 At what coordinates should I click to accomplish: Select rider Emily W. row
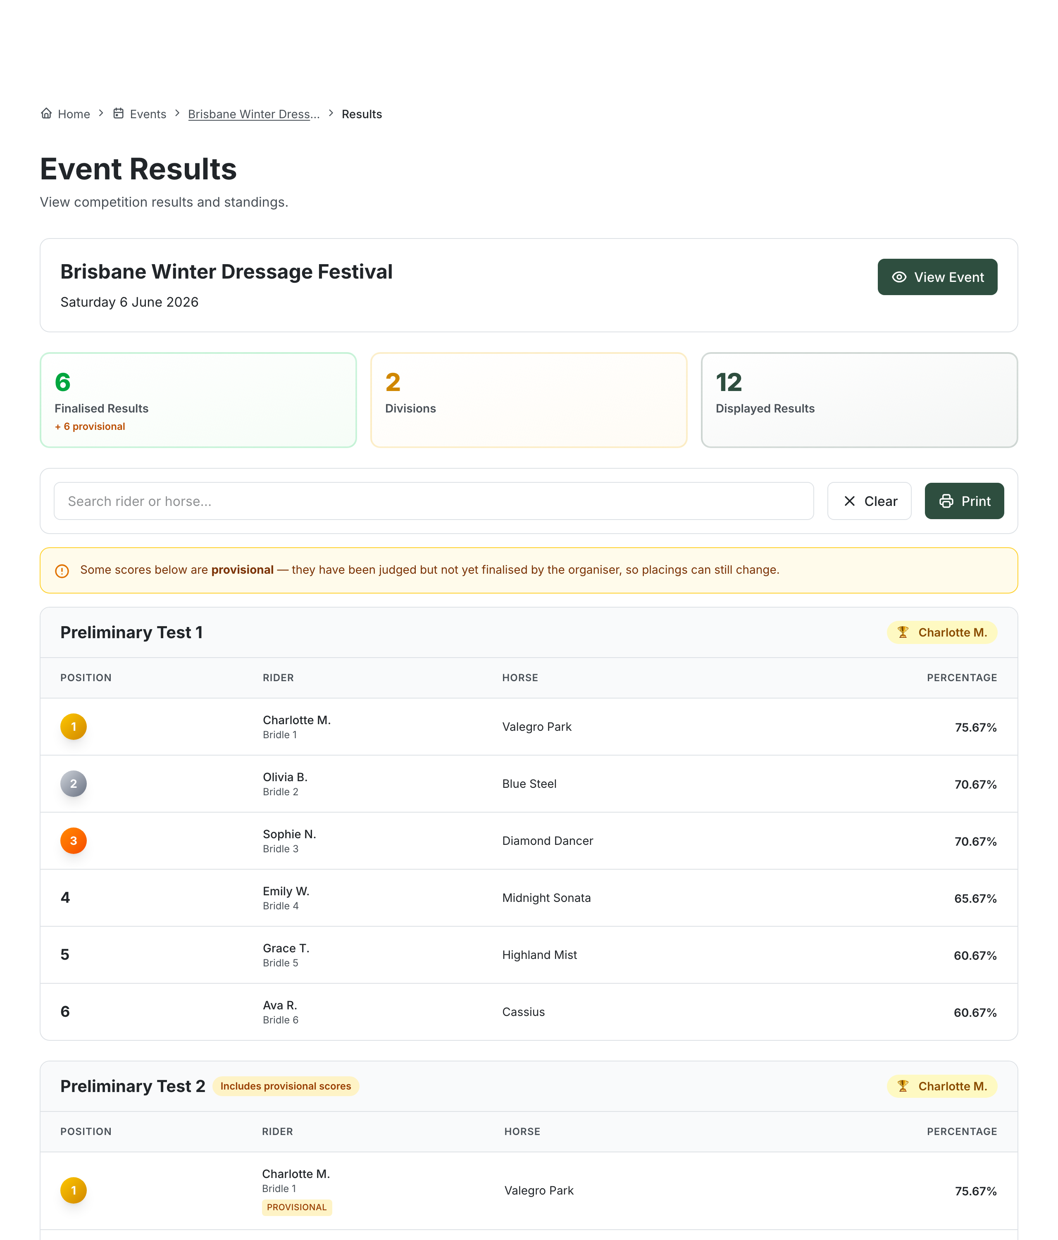529,898
